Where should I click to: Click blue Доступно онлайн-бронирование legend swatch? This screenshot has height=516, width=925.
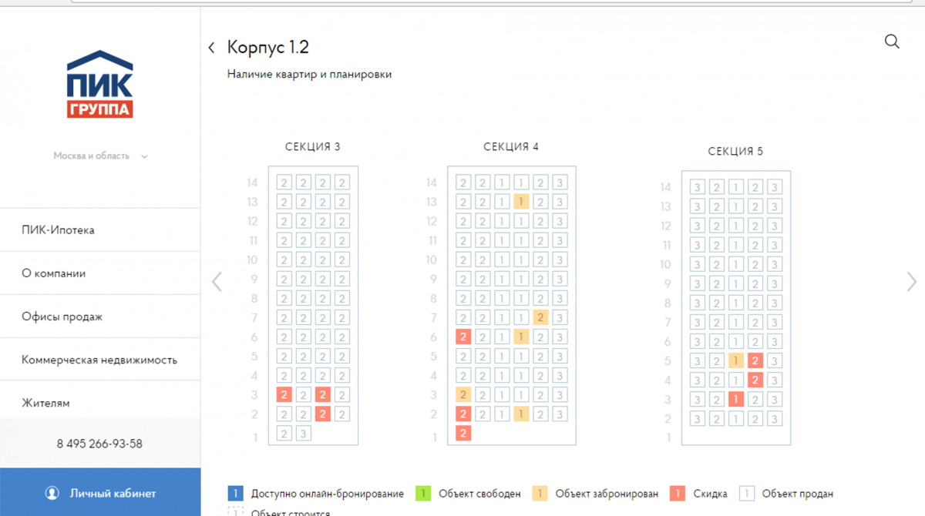235,494
